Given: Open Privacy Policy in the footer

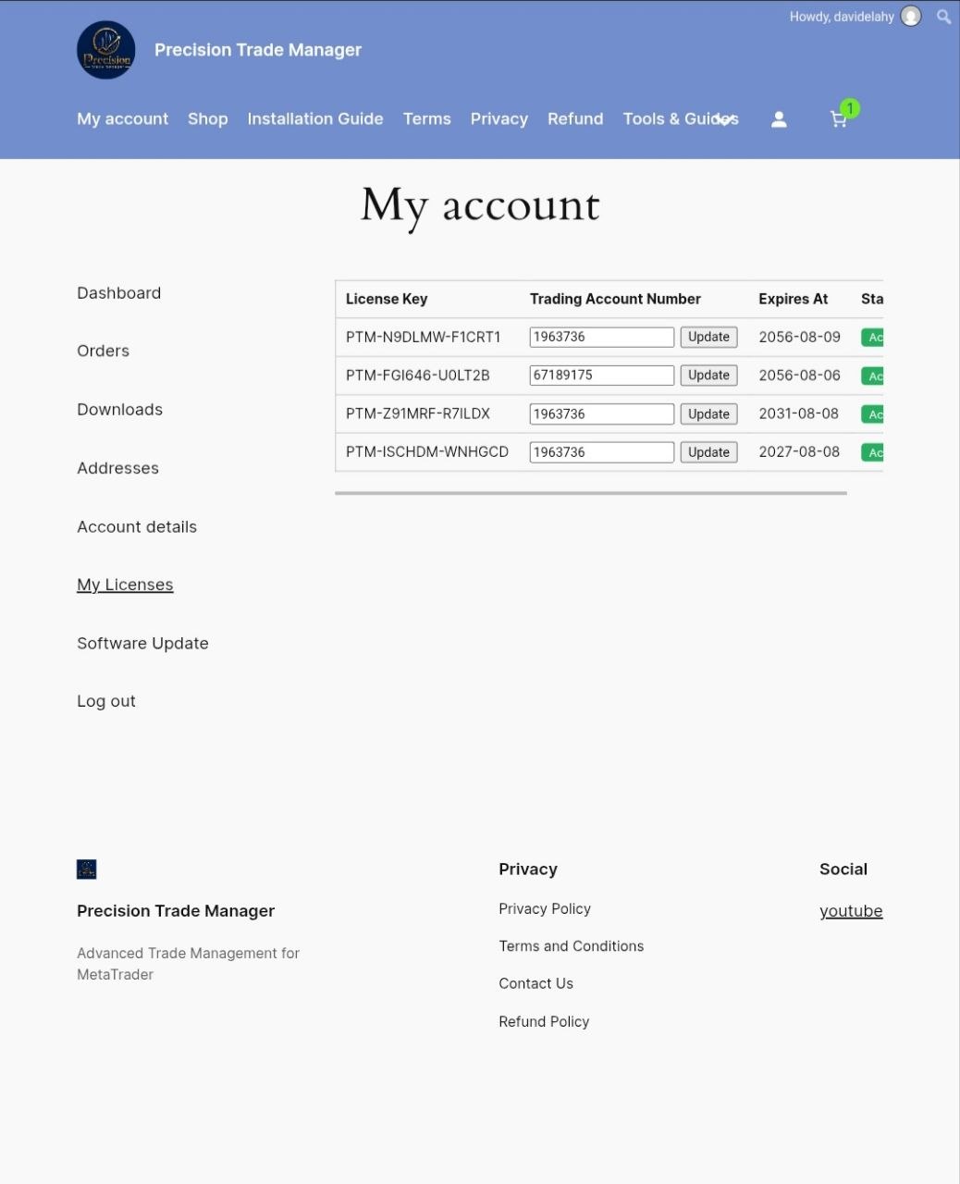Looking at the screenshot, I should 545,908.
